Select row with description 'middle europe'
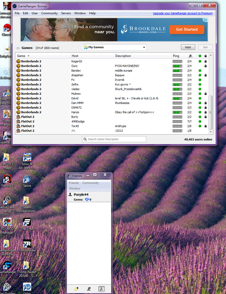This screenshot has width=226, height=294. 112,70
